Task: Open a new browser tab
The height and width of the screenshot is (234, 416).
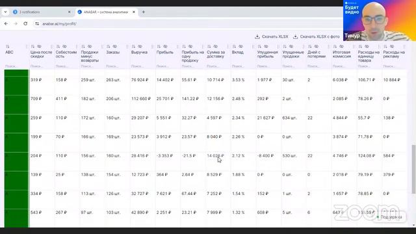Action: (143, 12)
